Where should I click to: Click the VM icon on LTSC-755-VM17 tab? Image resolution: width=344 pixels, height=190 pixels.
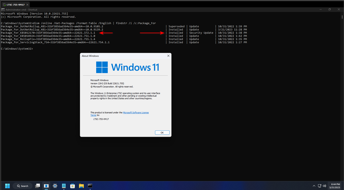5,5
